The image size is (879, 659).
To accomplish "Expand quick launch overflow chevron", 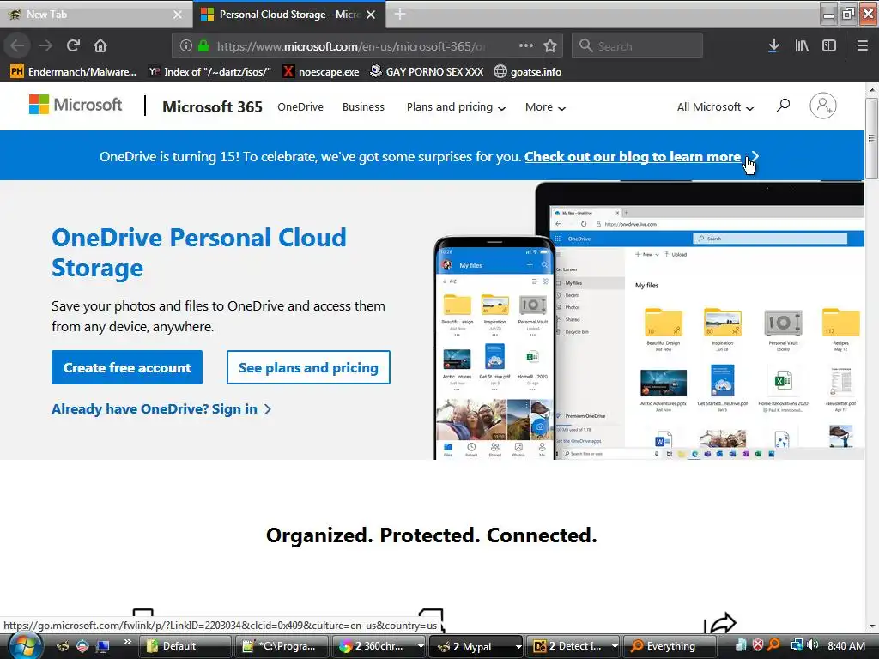I will click(x=127, y=641).
